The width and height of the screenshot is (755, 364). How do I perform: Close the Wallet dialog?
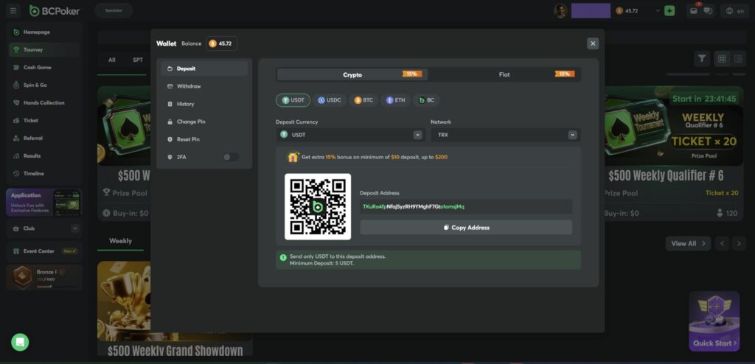593,43
